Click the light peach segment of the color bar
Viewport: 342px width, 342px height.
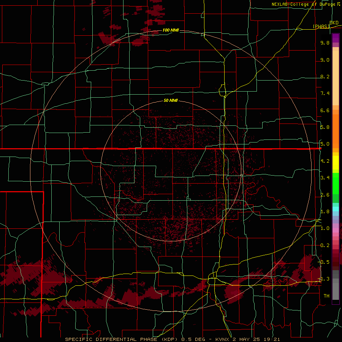336,78
